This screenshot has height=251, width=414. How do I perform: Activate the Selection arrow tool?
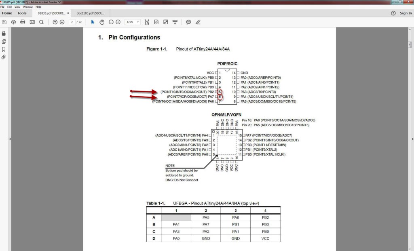(x=93, y=22)
